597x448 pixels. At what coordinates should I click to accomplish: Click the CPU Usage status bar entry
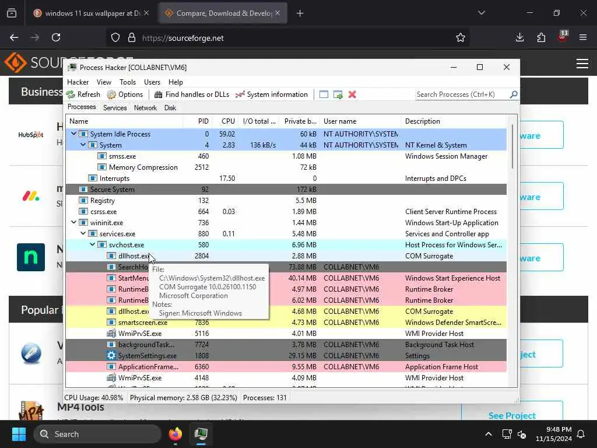(x=94, y=398)
